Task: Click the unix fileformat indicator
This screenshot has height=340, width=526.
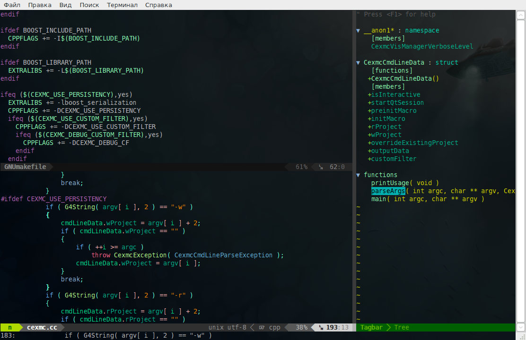Action: point(216,328)
